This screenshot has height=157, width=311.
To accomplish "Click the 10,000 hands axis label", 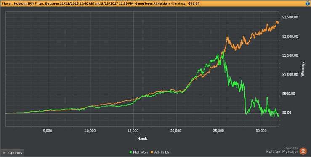I will 90,131.
